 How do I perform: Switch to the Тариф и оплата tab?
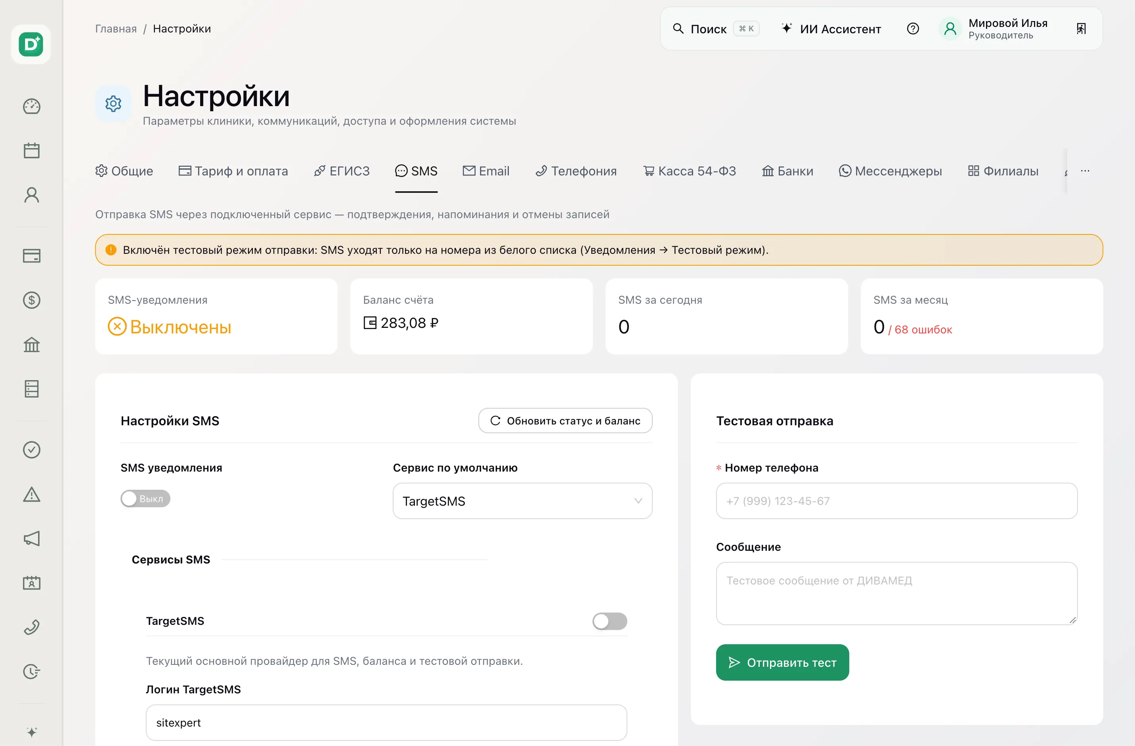point(233,171)
